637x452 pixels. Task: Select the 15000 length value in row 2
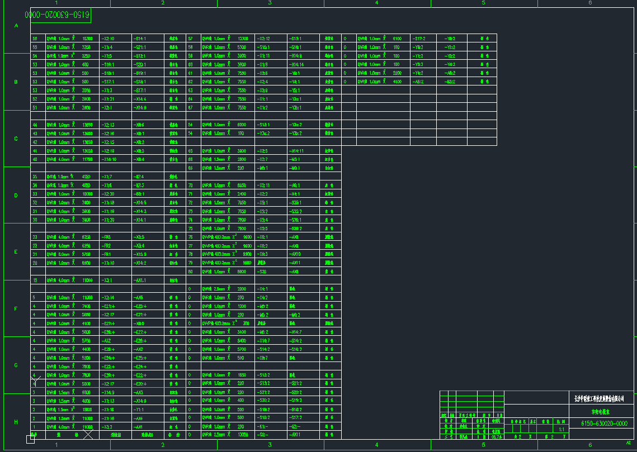coord(87,409)
